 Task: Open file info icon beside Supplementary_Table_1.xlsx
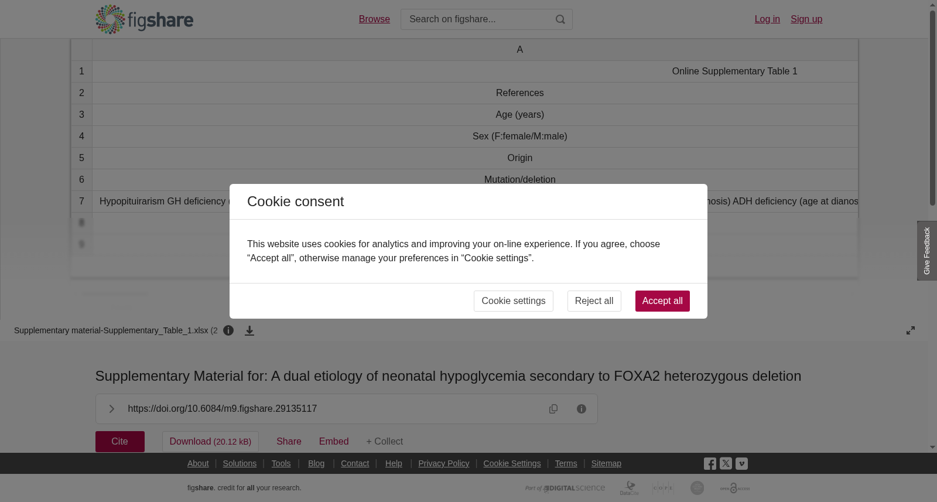click(228, 330)
